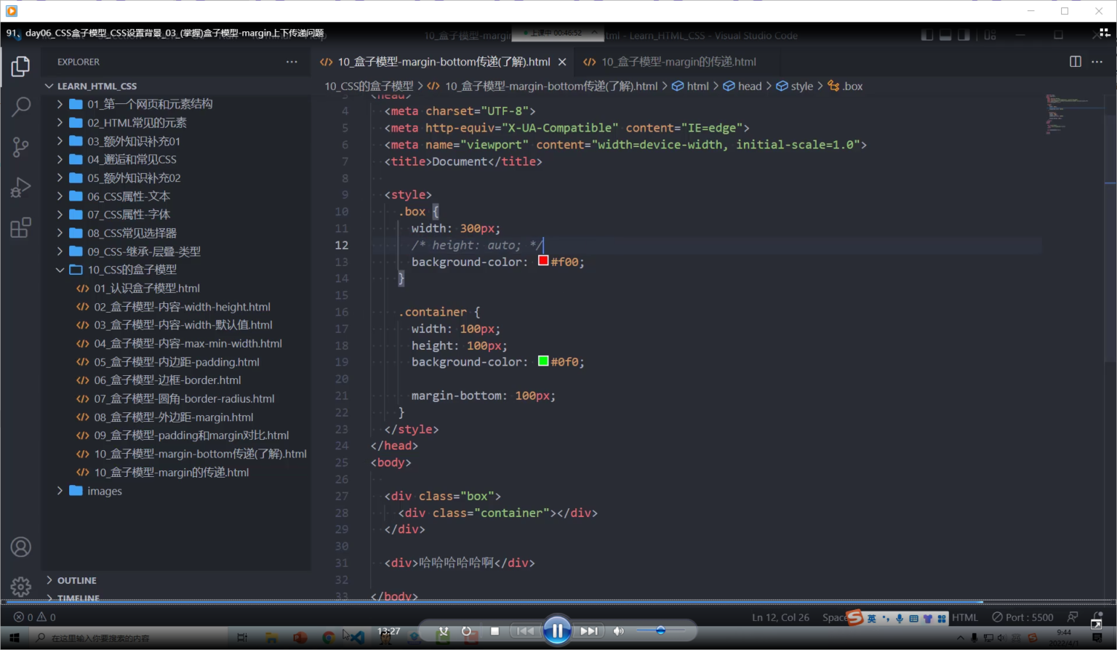Expand the OUTLINE section
This screenshot has width=1117, height=650.
[76, 580]
